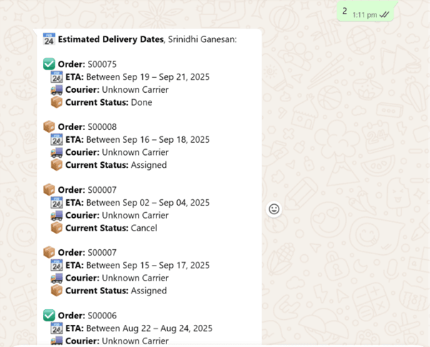Click package icon beside "Current Status: Cancel"

click(x=56, y=228)
